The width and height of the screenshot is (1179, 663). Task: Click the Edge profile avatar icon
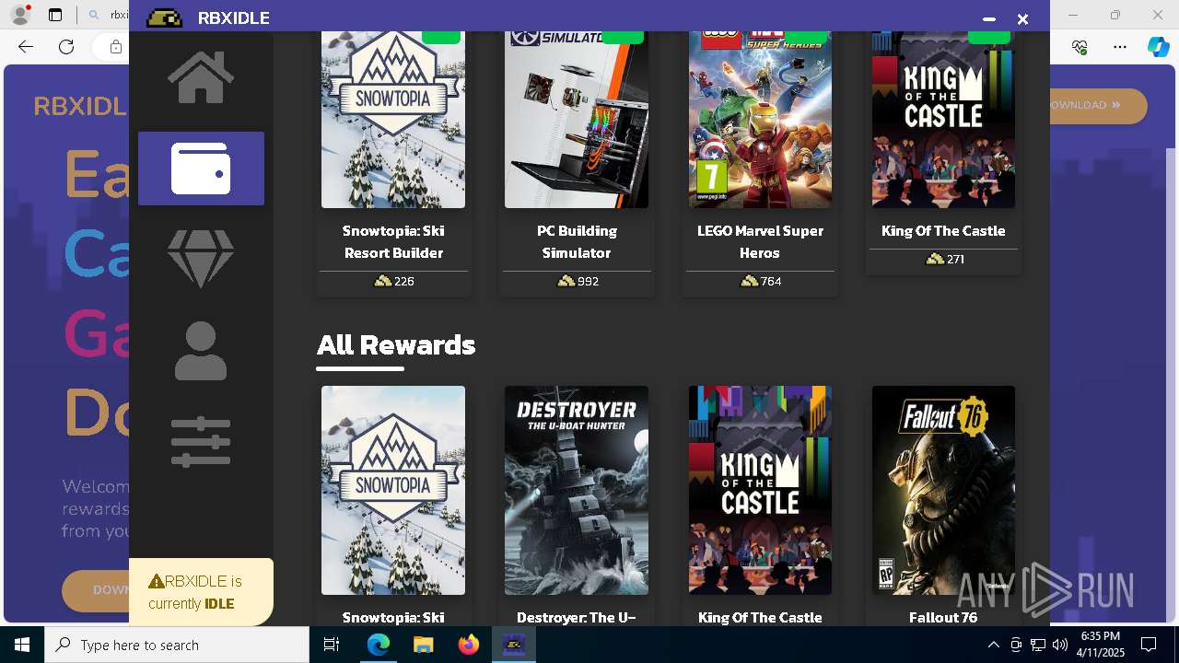pos(19,15)
